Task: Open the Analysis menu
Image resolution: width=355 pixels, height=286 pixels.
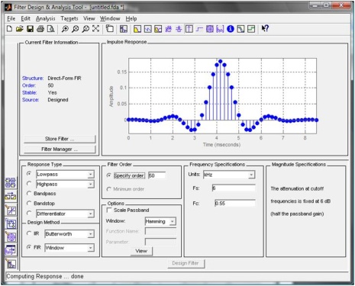Action: pos(45,18)
